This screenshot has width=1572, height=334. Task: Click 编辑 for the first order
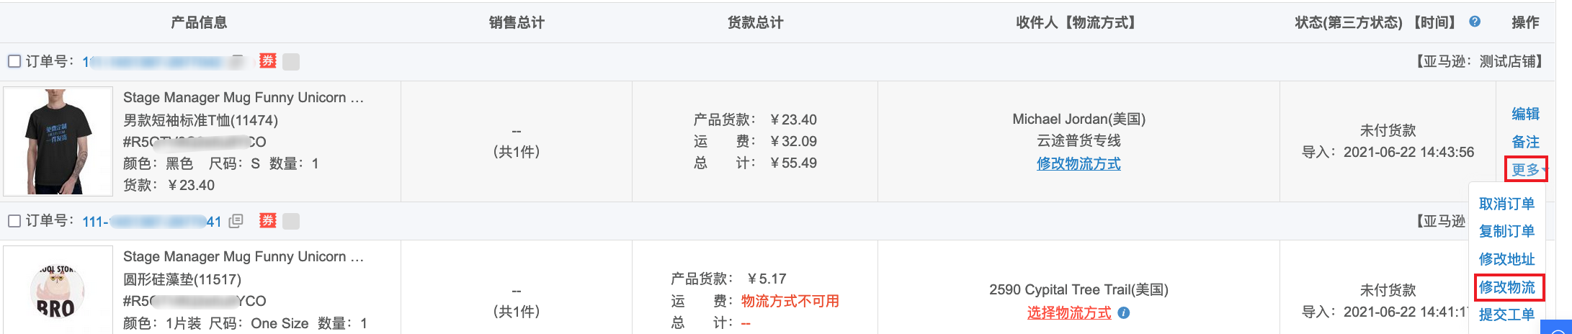click(1525, 114)
